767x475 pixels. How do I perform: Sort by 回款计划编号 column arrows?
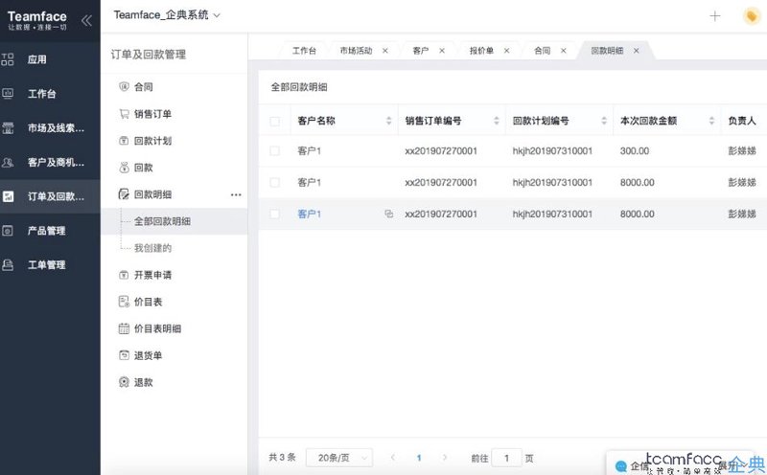(x=604, y=121)
